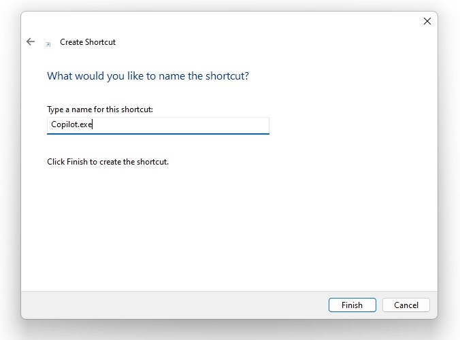460x340 pixels.
Task: Click the word "Shortcut" in the dialog title
Action: 100,42
